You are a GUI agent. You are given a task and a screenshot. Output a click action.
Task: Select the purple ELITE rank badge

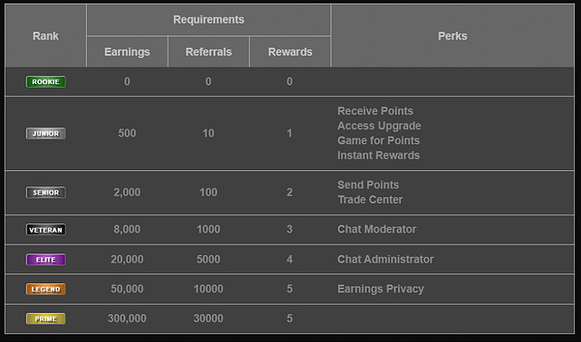pos(46,260)
